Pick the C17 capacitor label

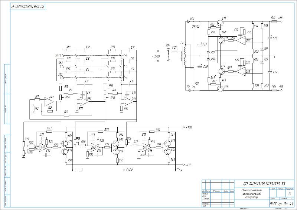tap(205, 45)
